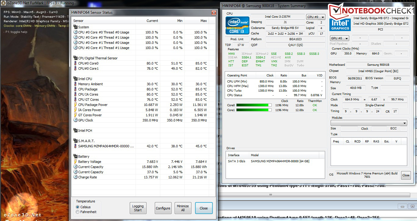The image size is (417, 221).
Task: Click thermometer icon for CPU Package
Action: (x=75, y=89)
